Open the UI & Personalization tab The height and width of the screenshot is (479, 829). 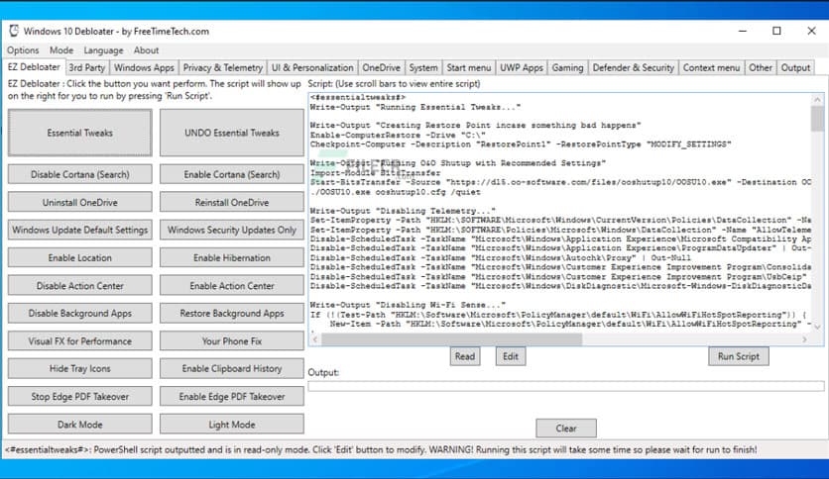pos(312,67)
